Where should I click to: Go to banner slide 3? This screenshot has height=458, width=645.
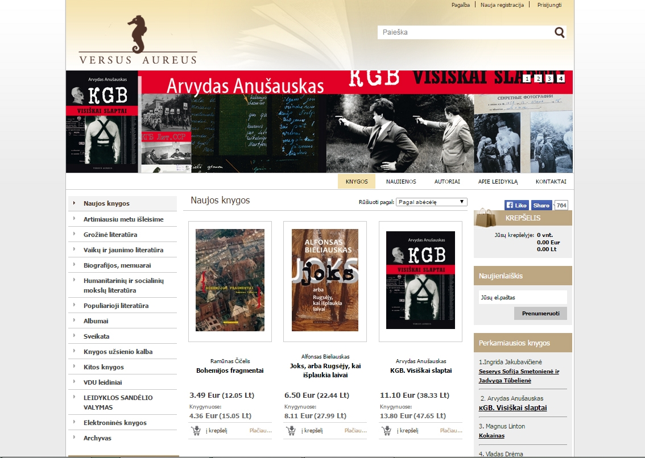pos(549,78)
